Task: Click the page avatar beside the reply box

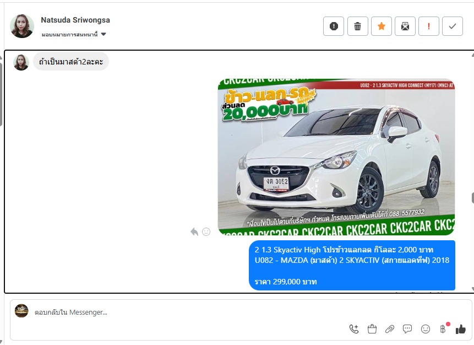Action: pyautogui.click(x=21, y=311)
